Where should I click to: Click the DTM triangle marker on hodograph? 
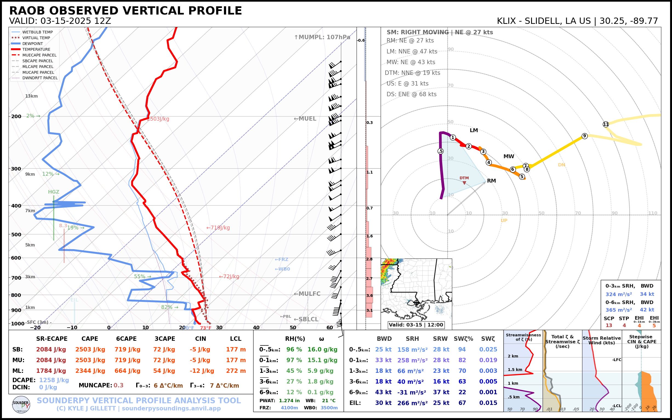click(464, 183)
